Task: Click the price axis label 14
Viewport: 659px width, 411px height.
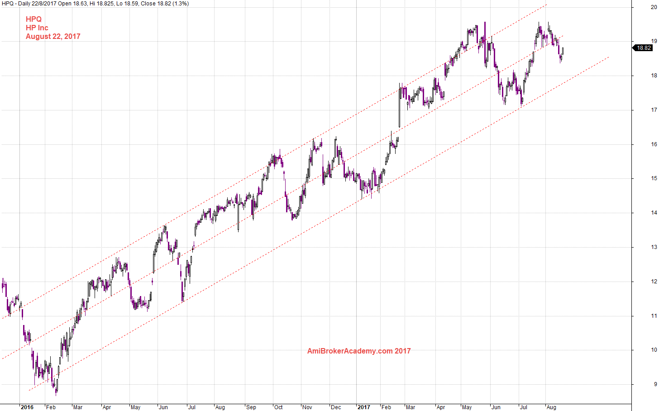Action: click(x=654, y=213)
